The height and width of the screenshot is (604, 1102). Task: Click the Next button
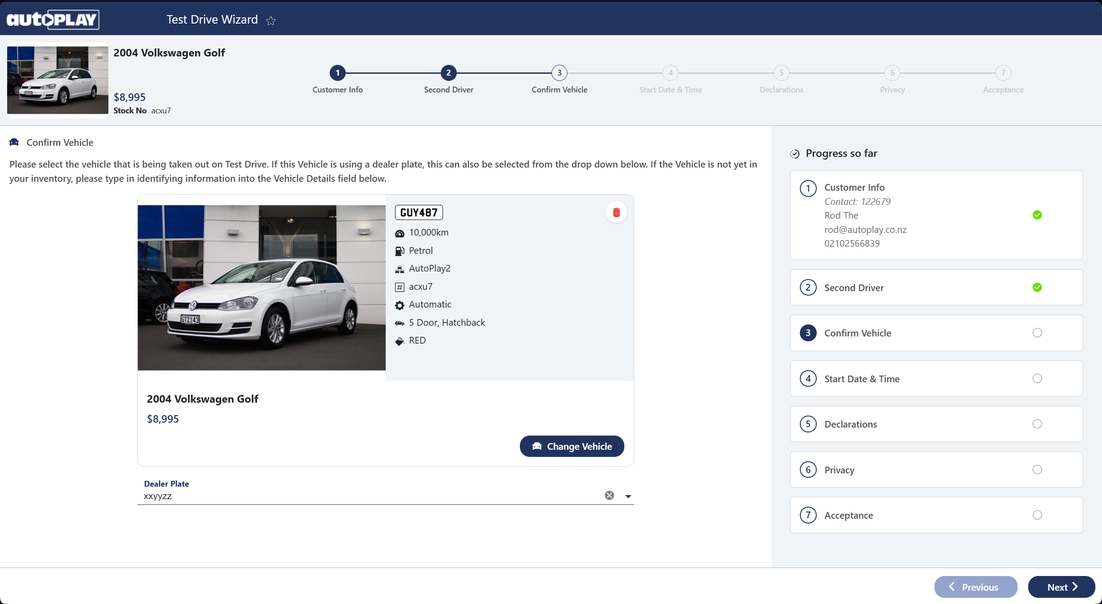click(1061, 587)
